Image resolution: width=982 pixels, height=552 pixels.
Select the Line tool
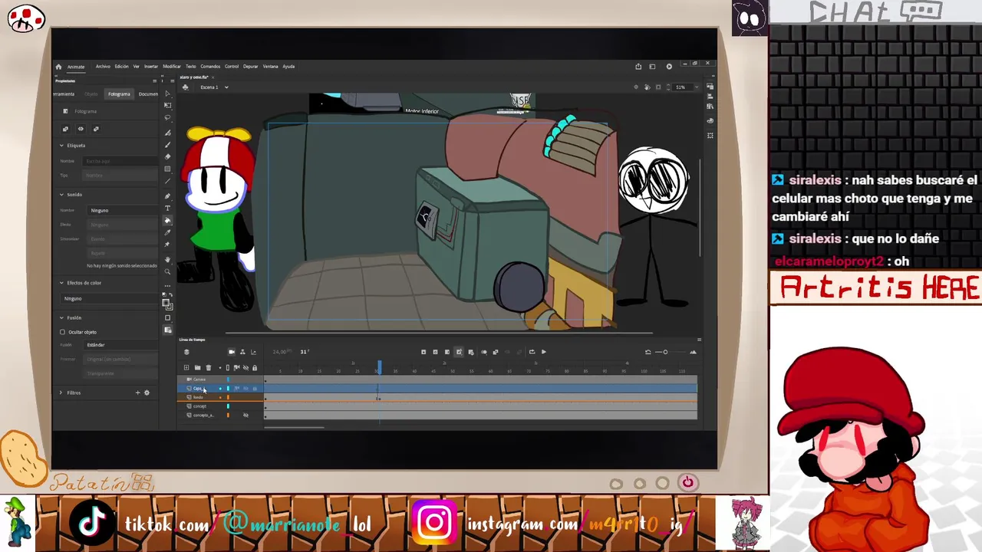tap(168, 182)
